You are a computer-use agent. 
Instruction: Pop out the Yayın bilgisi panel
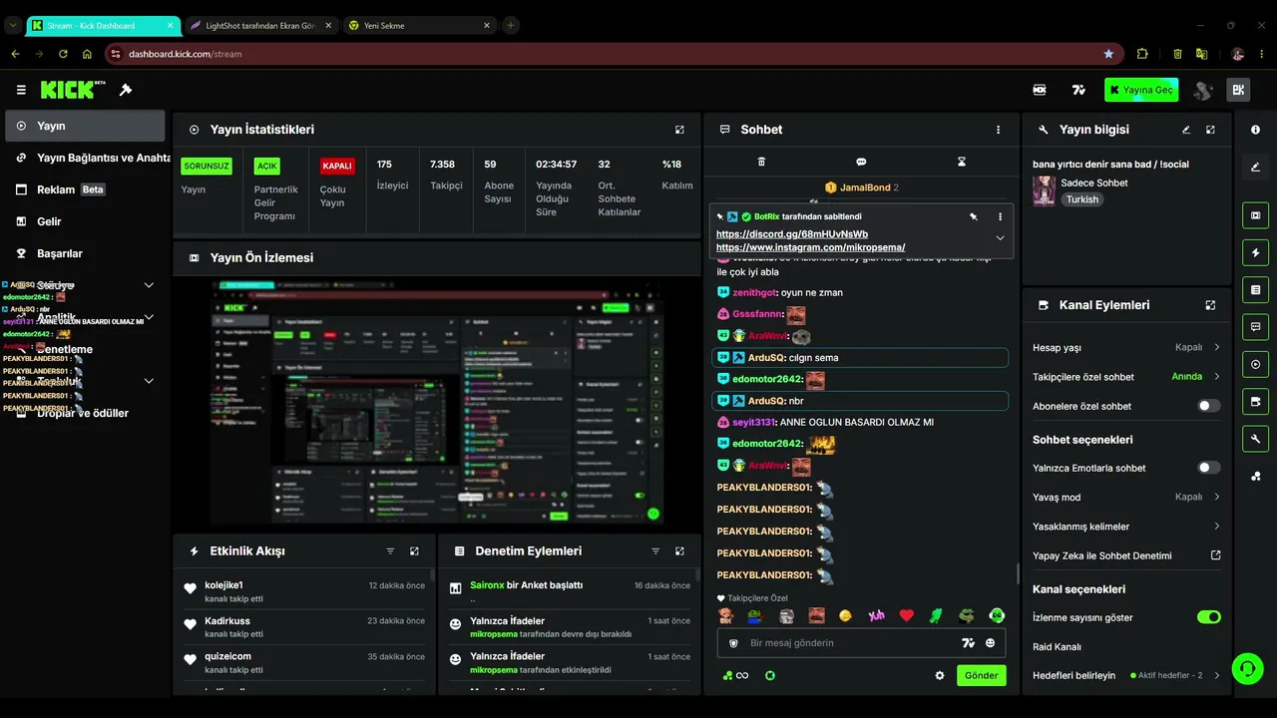[x=1210, y=130]
